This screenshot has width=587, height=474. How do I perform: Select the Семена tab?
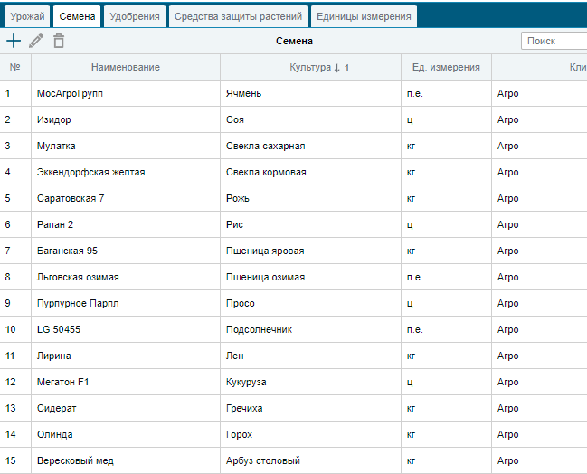77,16
